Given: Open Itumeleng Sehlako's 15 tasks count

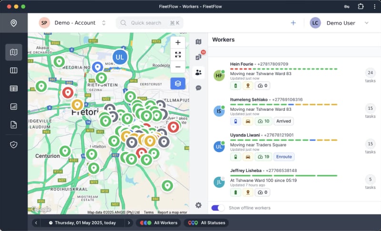Looking at the screenshot, I should click(x=370, y=111).
